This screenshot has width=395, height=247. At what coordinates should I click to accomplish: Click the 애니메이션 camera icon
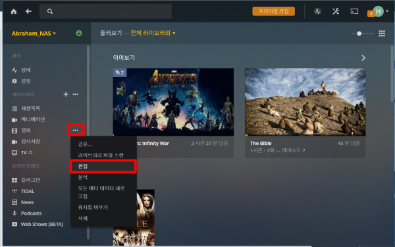(x=14, y=120)
